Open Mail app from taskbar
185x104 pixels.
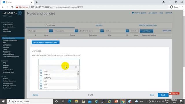(90, 101)
